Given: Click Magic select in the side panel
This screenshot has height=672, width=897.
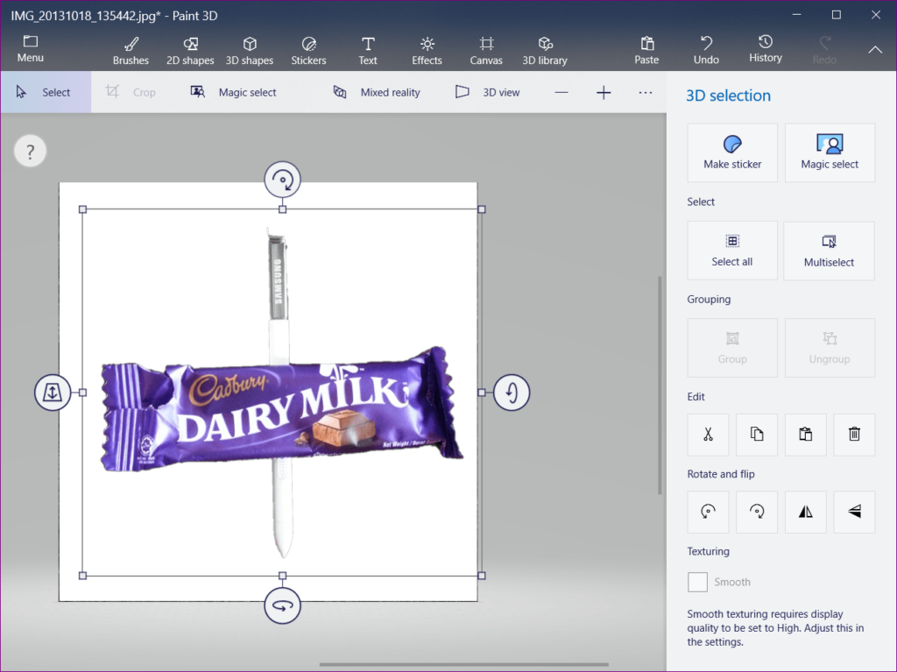Looking at the screenshot, I should (x=830, y=152).
